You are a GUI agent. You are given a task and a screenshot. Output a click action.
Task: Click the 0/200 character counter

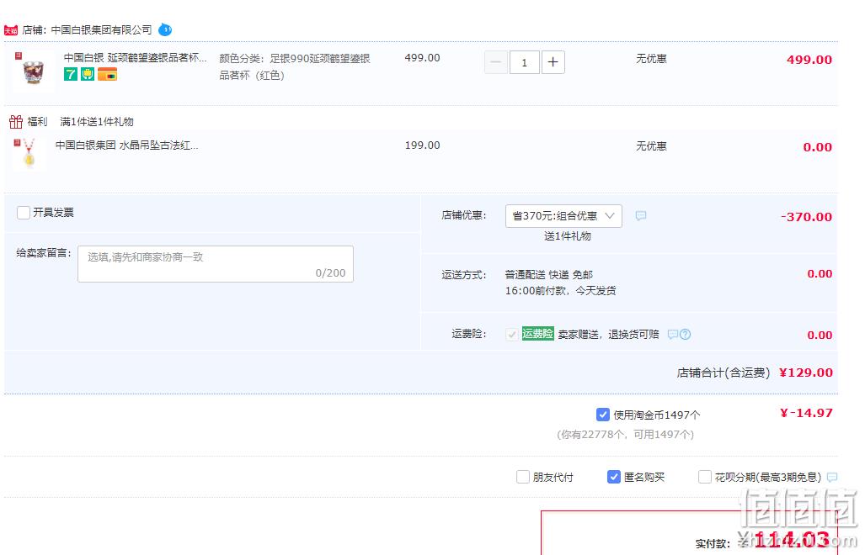coord(330,273)
